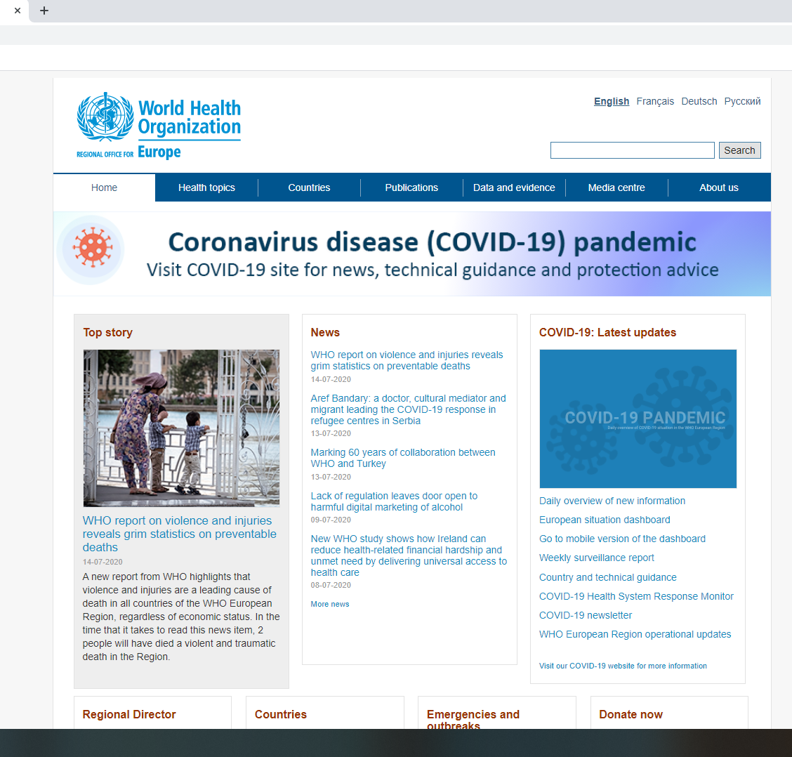Open the top story photo
Viewport: 792px width, 757px height.
tap(181, 428)
